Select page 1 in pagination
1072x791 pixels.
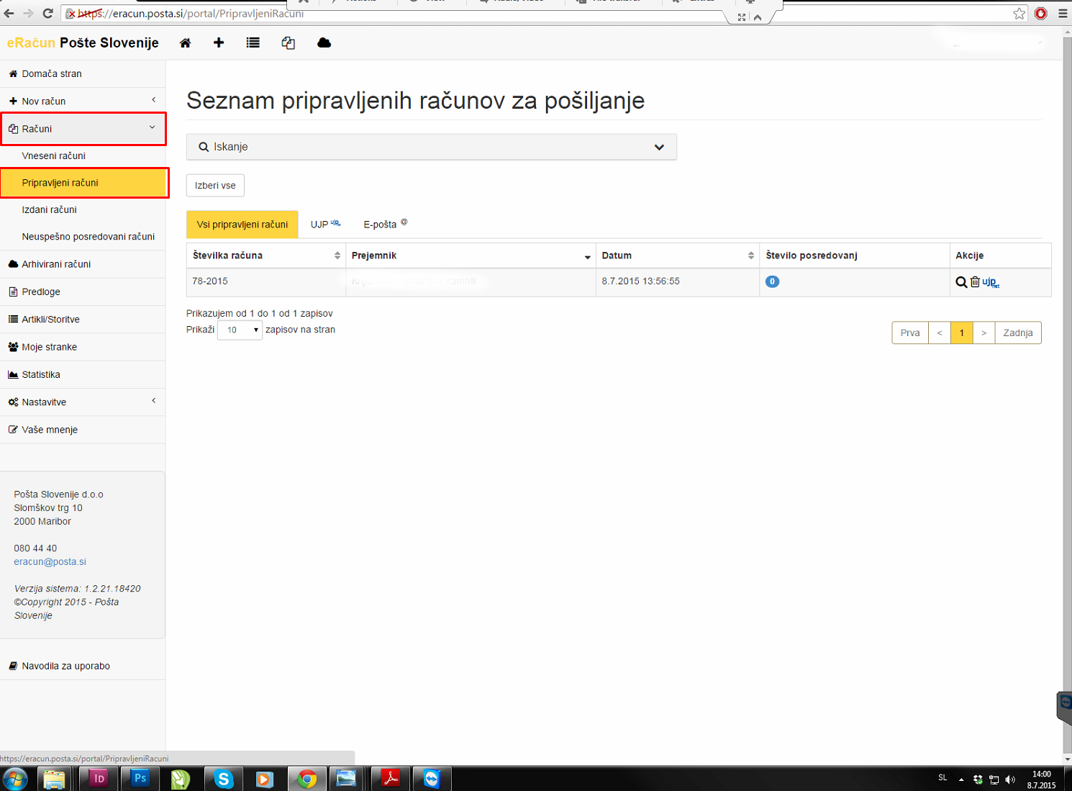(x=961, y=333)
